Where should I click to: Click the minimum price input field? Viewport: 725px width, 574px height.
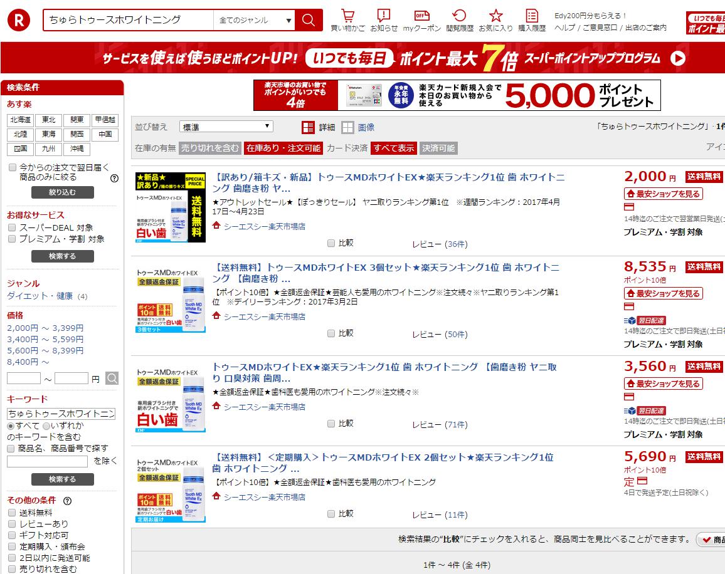pyautogui.click(x=24, y=378)
